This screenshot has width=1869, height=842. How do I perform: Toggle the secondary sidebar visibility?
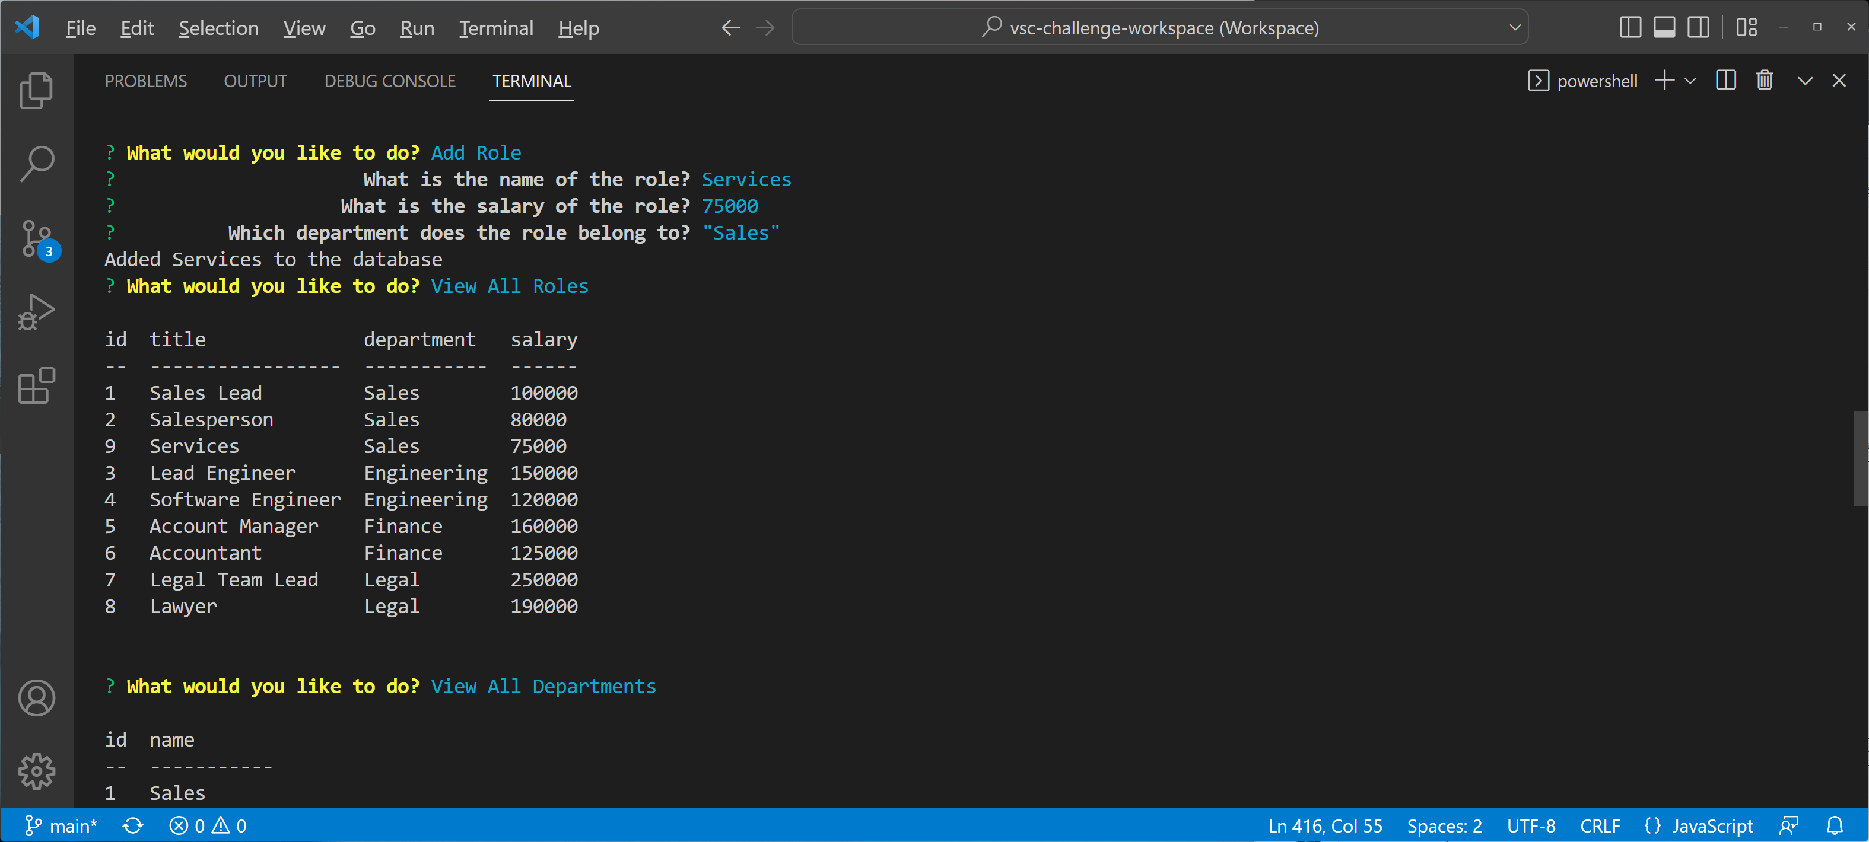tap(1699, 27)
